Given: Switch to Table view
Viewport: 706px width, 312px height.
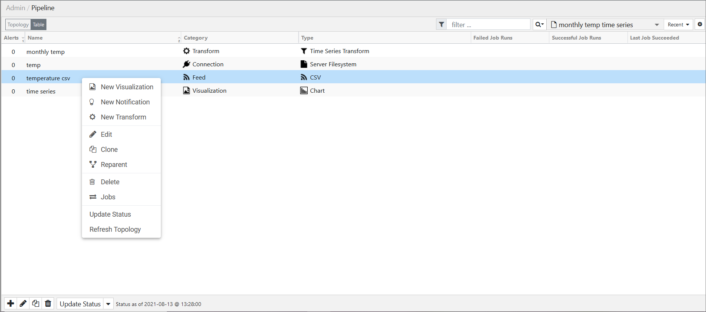Looking at the screenshot, I should (x=39, y=24).
